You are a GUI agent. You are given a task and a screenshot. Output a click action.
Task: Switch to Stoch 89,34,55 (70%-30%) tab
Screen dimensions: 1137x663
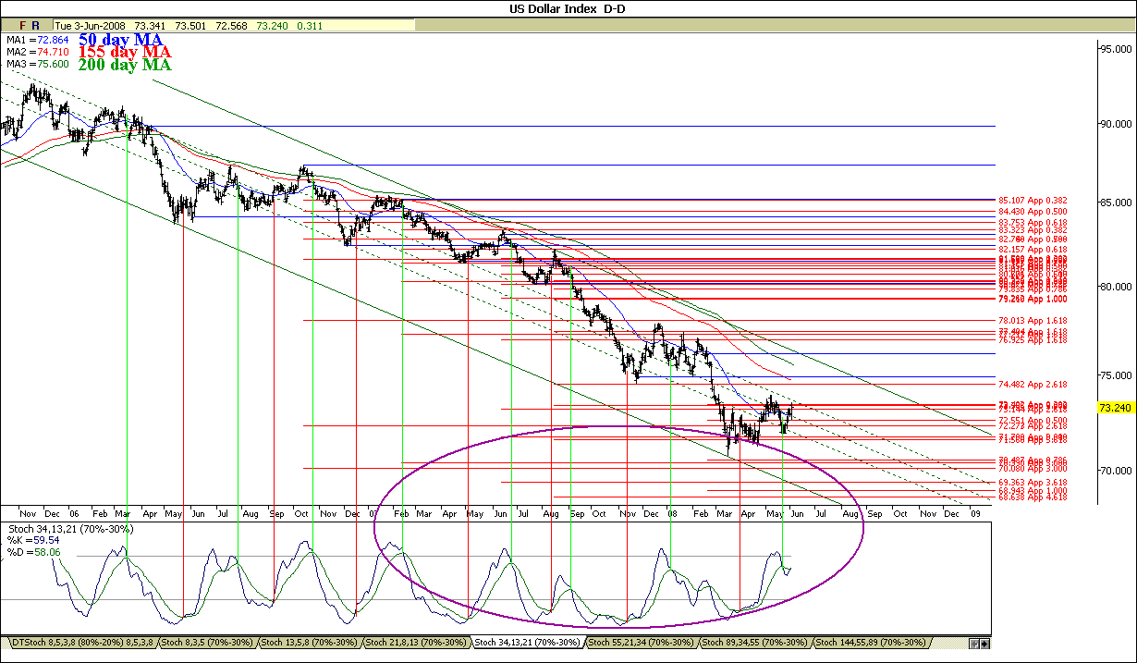(x=755, y=642)
